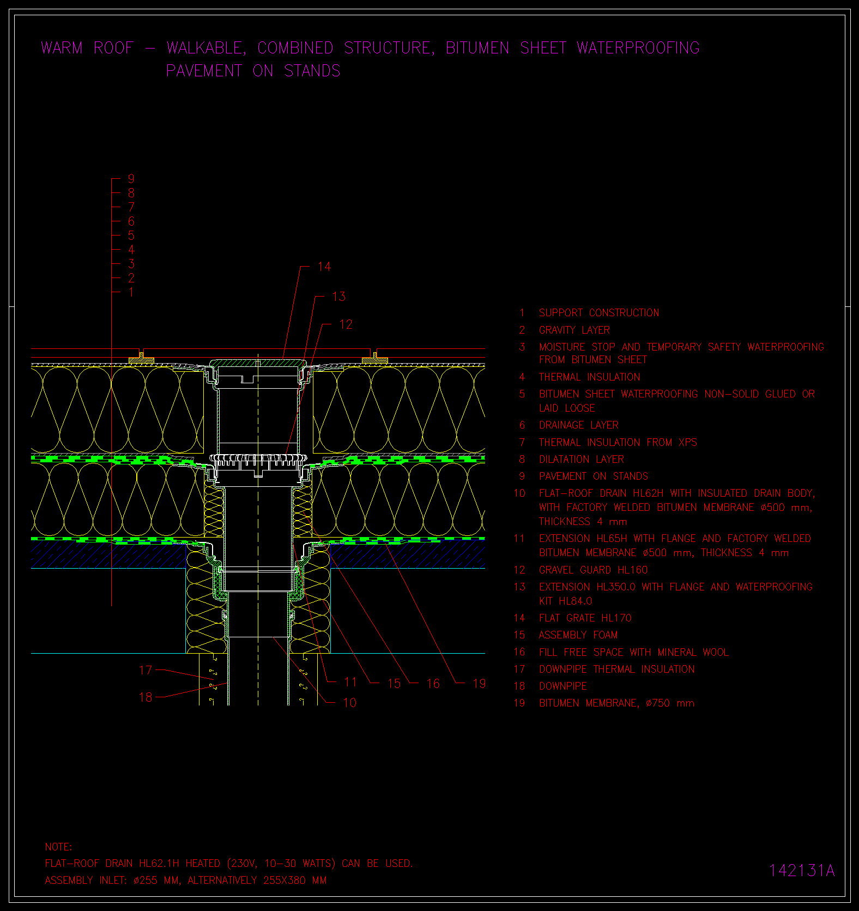This screenshot has height=911, width=859.
Task: Click layer callout number 6 on vertical leader
Action: click(131, 221)
